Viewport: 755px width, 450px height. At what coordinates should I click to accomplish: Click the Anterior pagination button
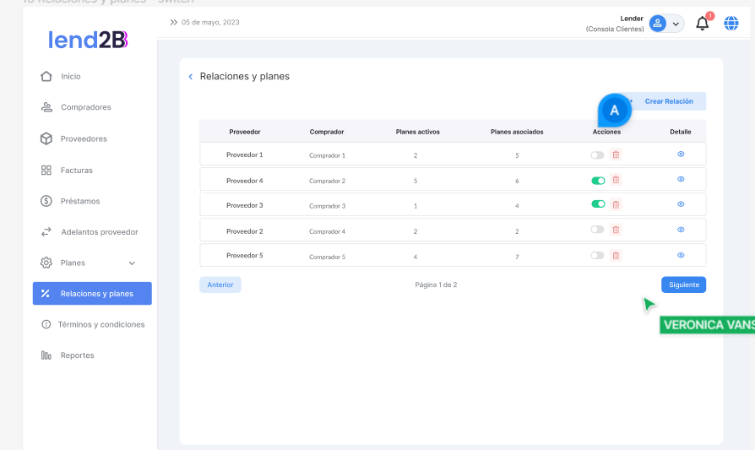pyautogui.click(x=220, y=285)
